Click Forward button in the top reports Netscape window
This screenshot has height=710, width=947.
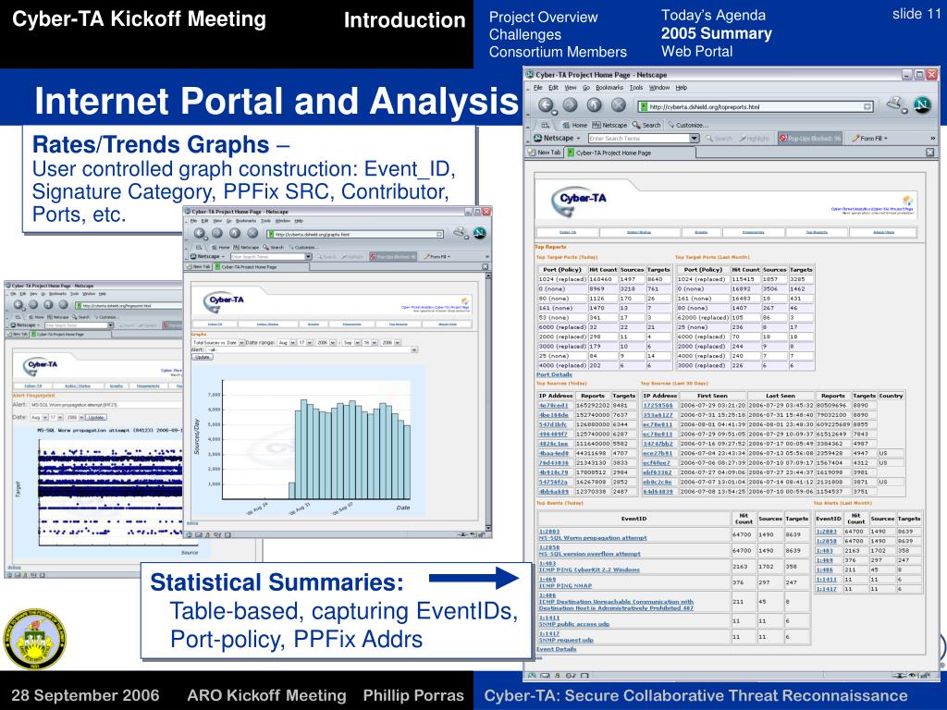pos(570,105)
